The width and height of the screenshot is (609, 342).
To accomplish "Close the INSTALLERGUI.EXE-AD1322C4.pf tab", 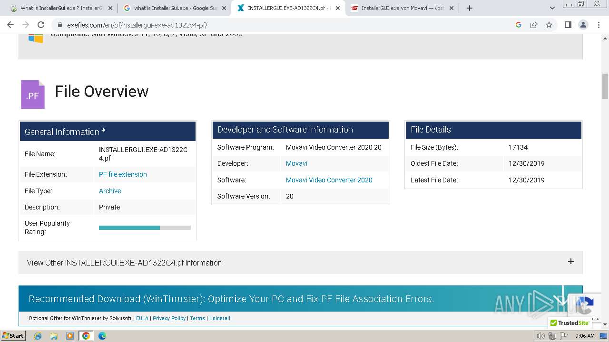I will (338, 8).
